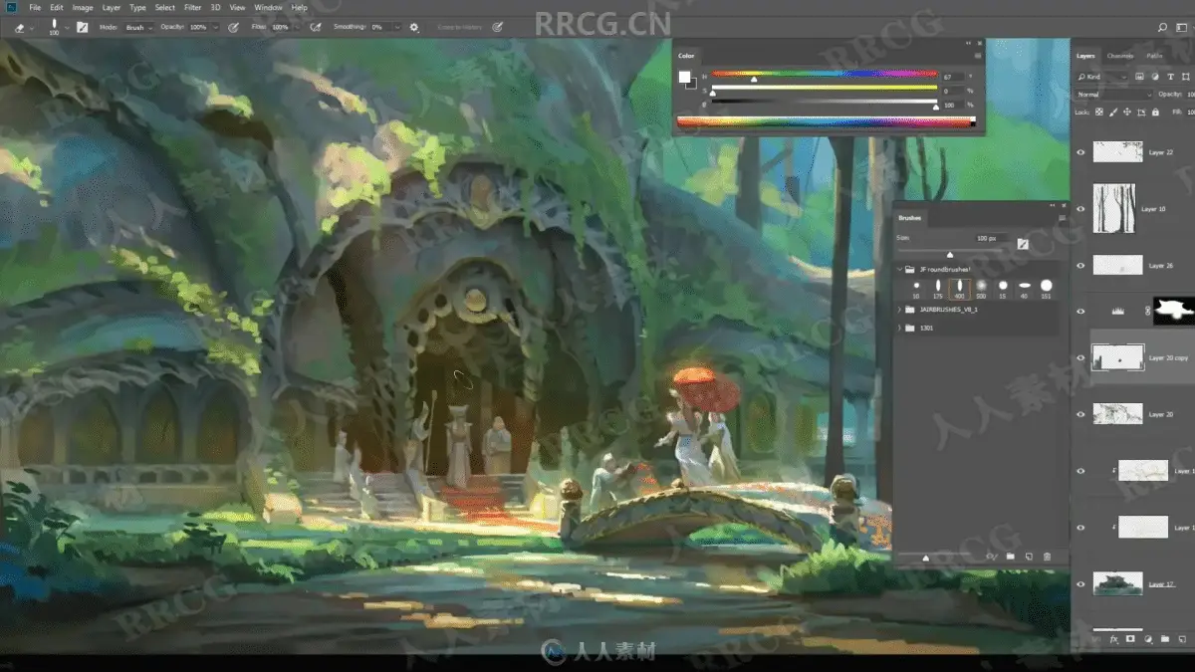Pick a color from the spectrum ramp
The image size is (1195, 672).
click(x=826, y=122)
